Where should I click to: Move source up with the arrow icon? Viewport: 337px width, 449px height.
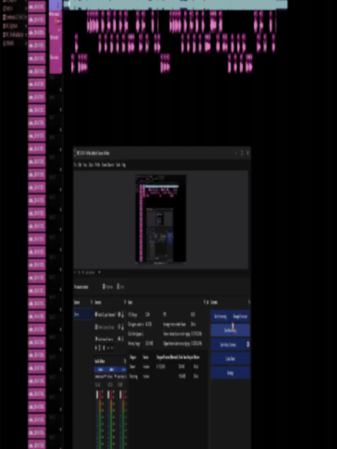[x=109, y=348]
